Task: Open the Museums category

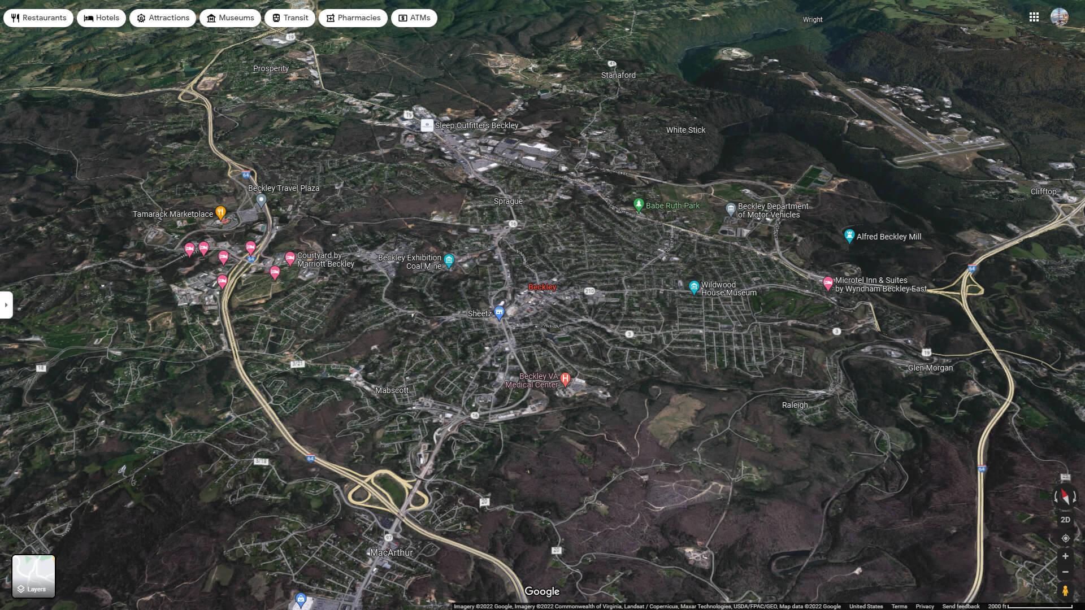Action: coord(230,18)
